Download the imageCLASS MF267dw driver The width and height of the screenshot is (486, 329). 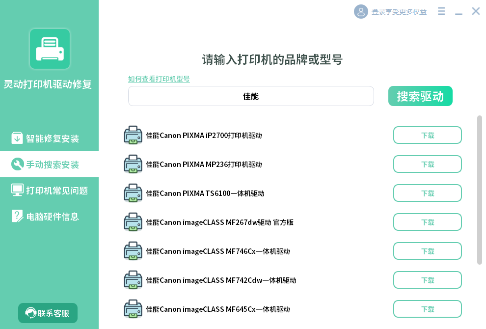[427, 222]
